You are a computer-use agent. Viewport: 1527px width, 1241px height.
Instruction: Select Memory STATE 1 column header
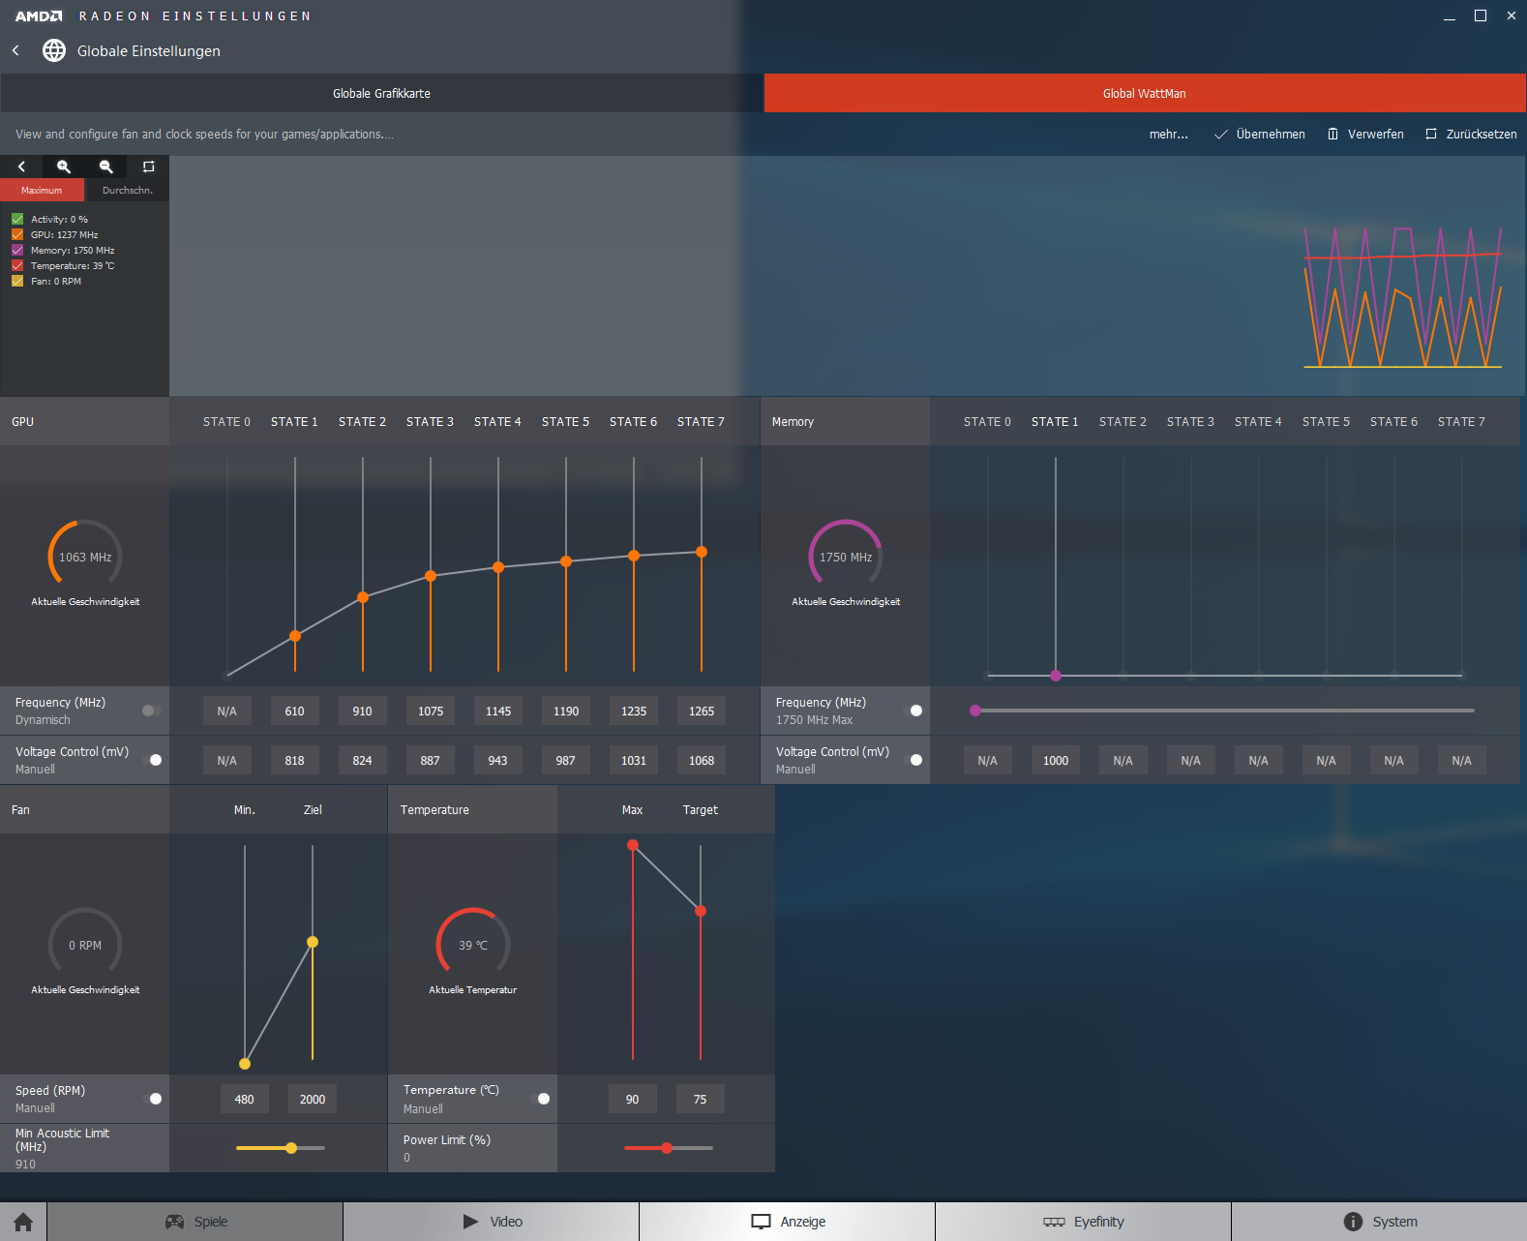pyautogui.click(x=1055, y=422)
